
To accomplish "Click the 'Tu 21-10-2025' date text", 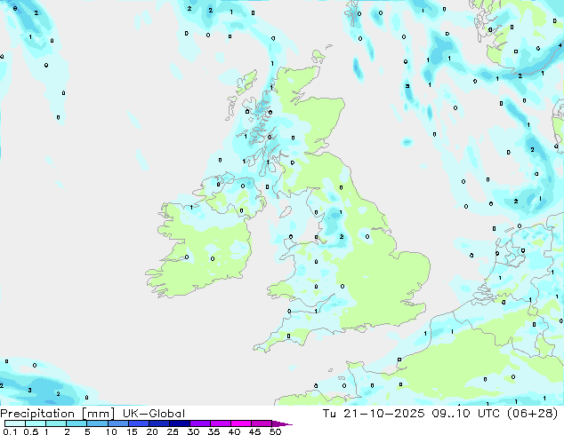I will (374, 414).
